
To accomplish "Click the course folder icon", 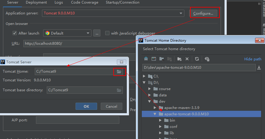I will coord(156,89).
